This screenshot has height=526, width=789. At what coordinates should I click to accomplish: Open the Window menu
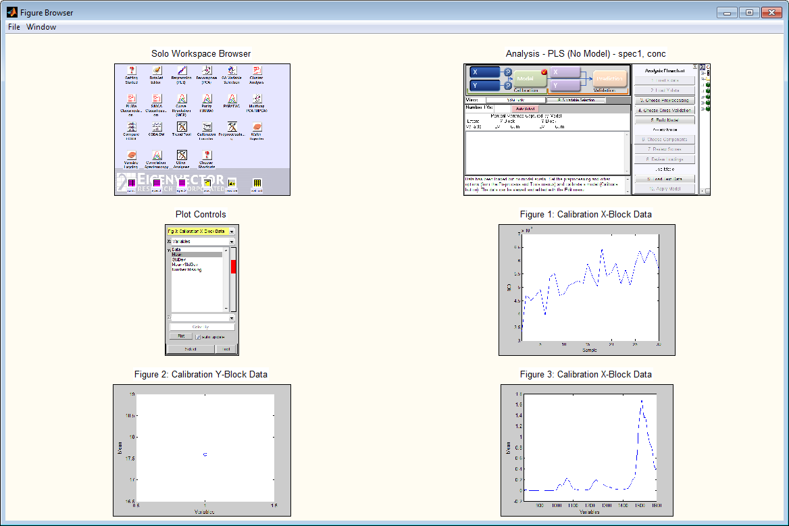[41, 27]
